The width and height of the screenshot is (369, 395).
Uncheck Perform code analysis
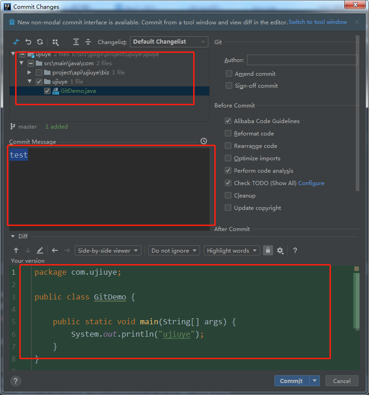tap(228, 170)
